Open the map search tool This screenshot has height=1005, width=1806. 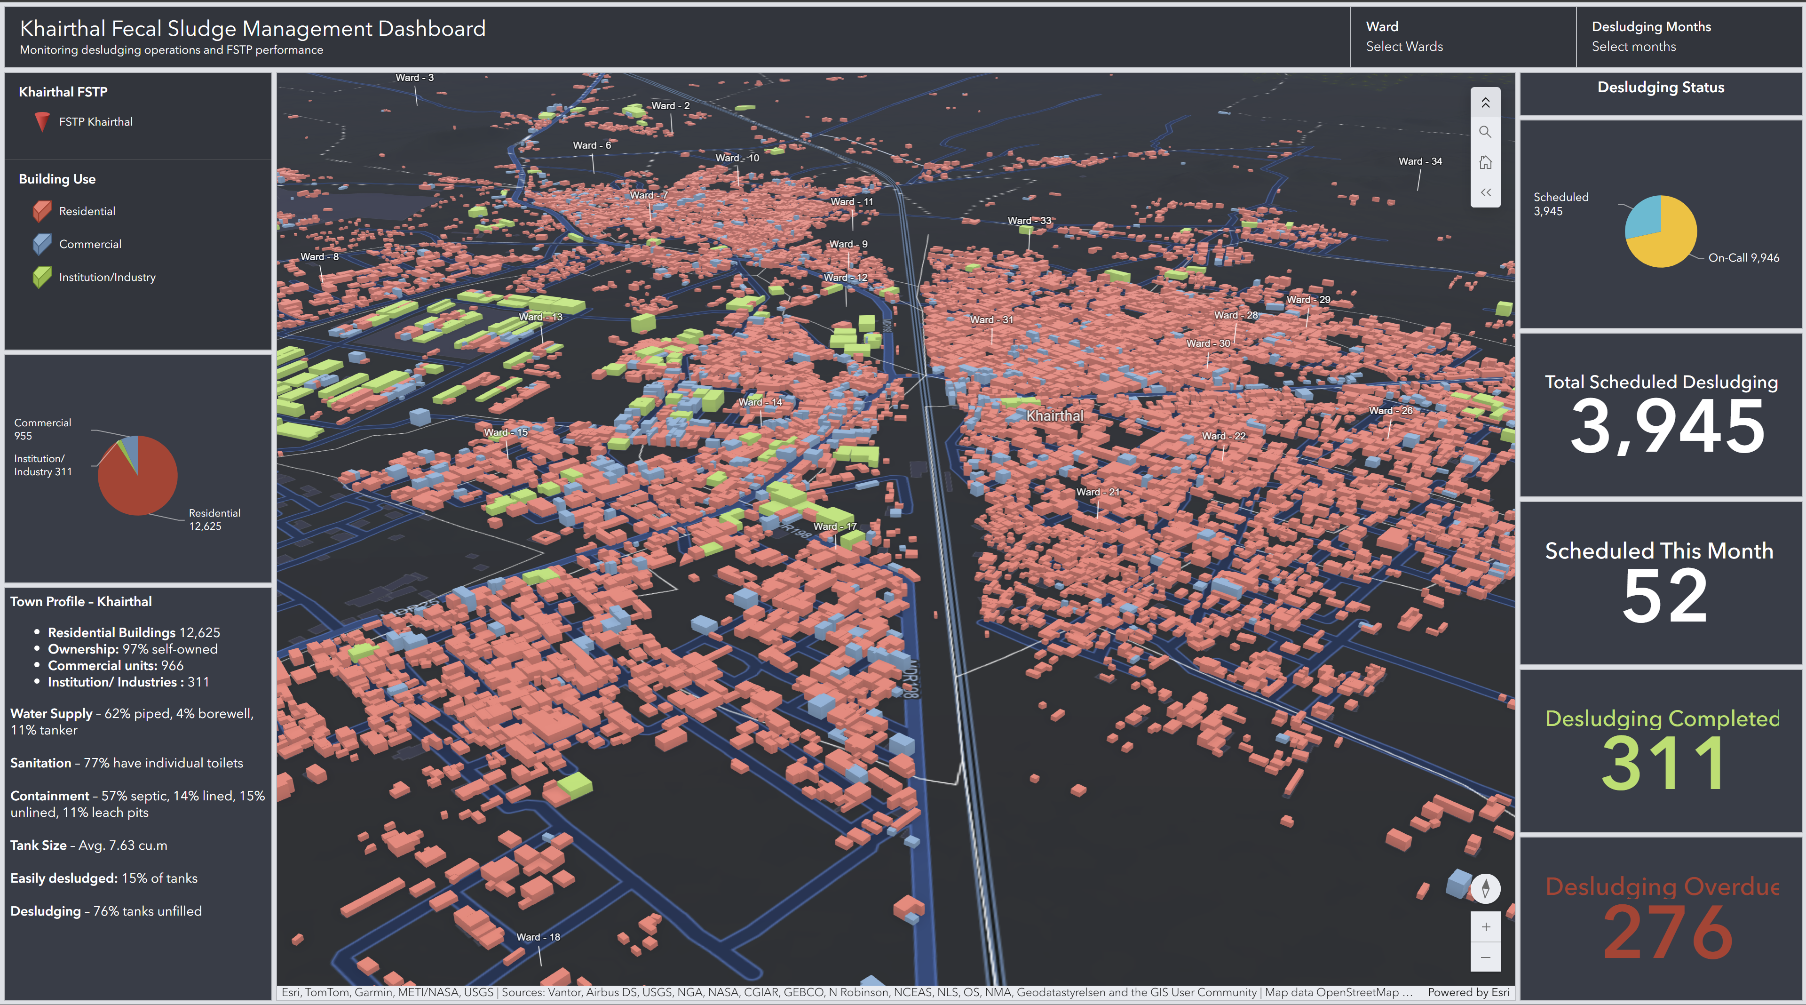(1485, 133)
